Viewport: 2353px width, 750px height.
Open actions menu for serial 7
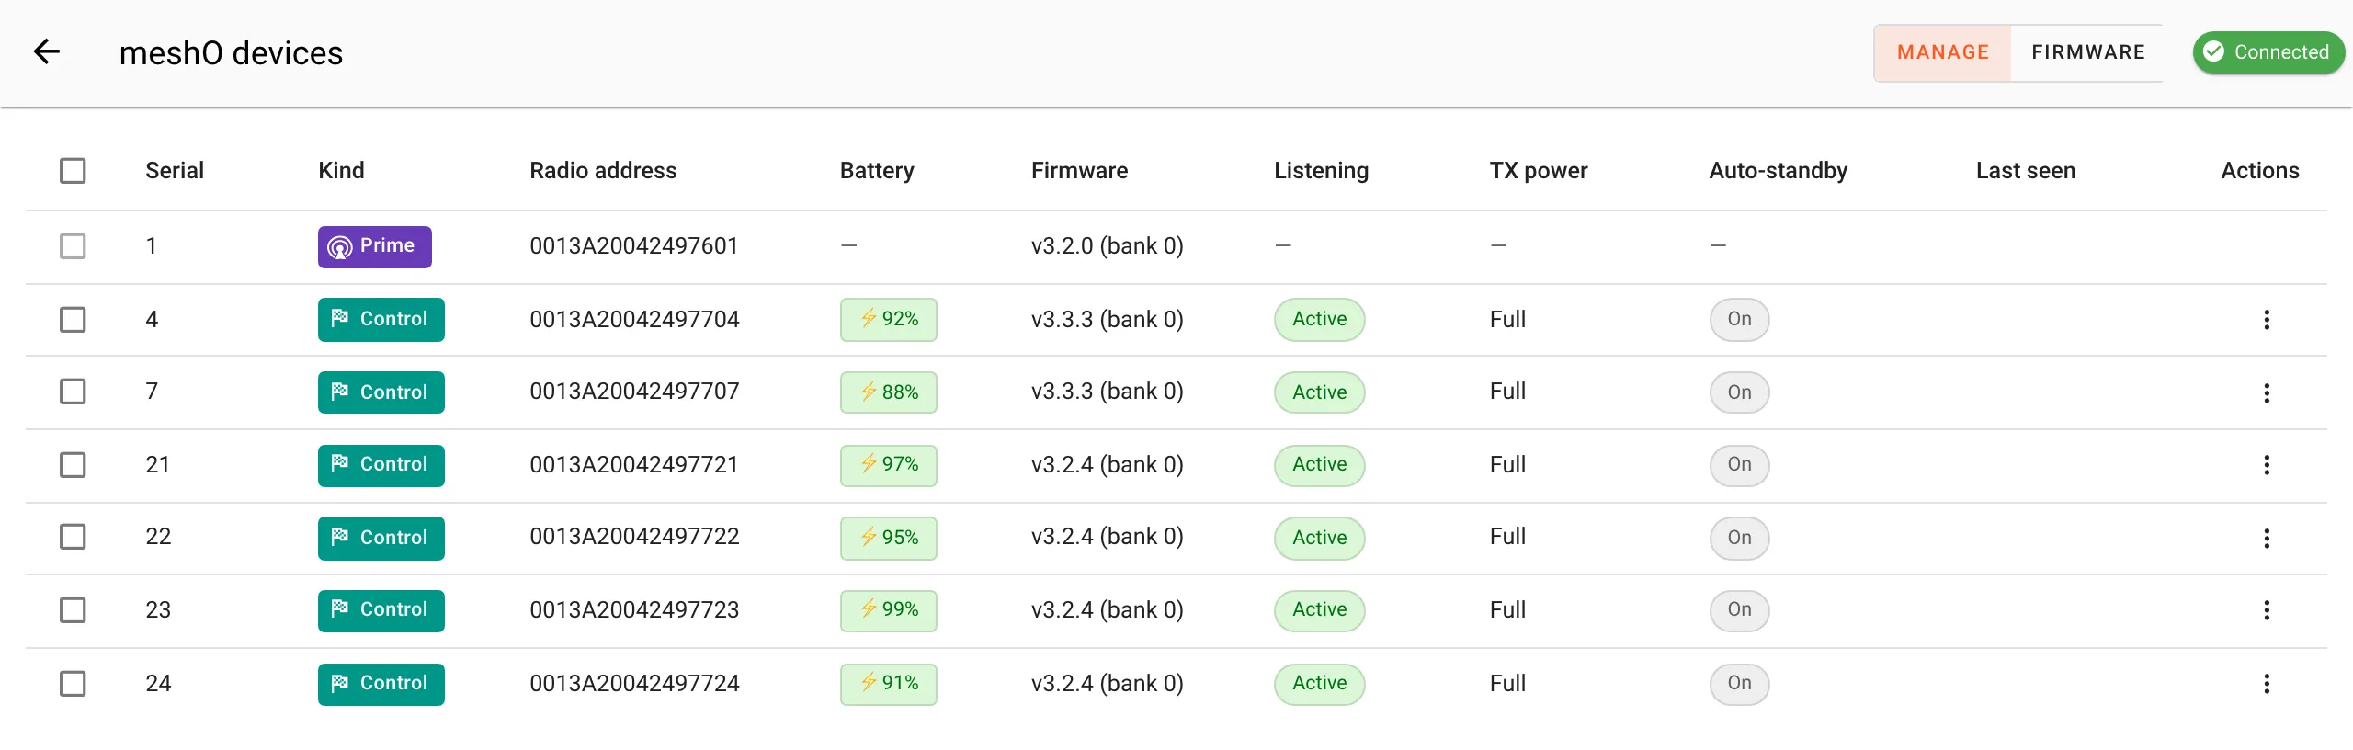(2267, 392)
